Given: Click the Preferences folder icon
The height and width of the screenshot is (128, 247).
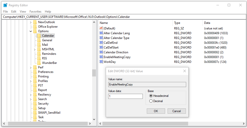Looking at the screenshot, I should [35, 72].
